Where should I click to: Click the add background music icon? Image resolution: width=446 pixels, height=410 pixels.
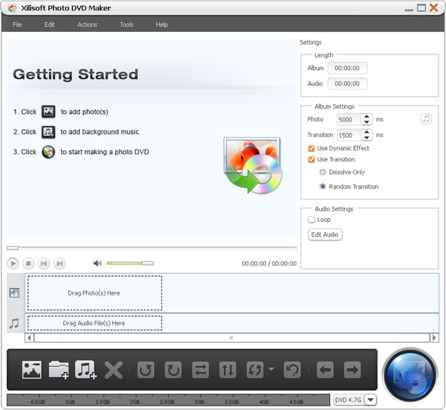pyautogui.click(x=85, y=370)
